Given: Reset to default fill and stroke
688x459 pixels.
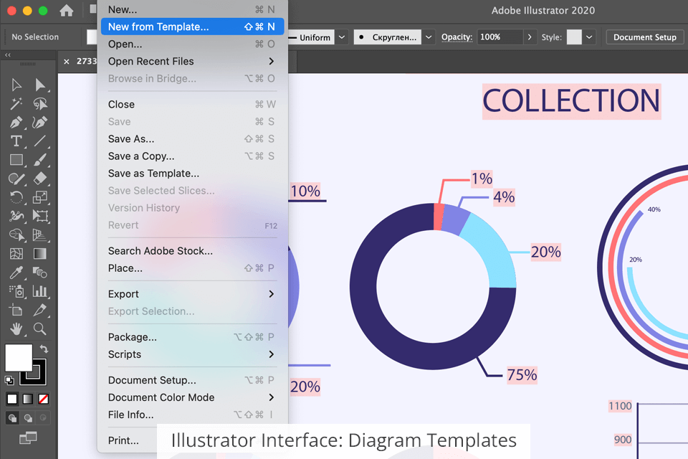Looking at the screenshot, I should (x=9, y=380).
